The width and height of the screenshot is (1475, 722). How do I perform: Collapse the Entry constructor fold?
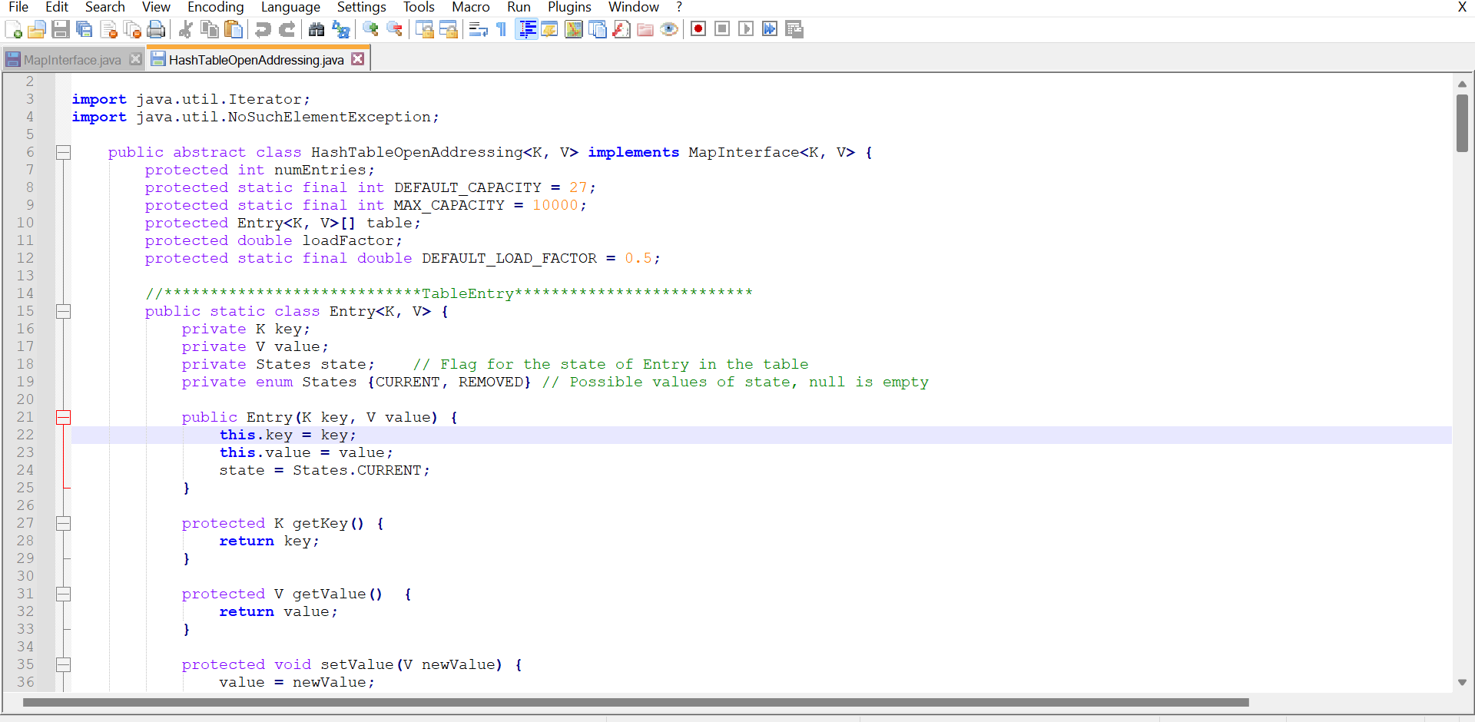[x=64, y=417]
